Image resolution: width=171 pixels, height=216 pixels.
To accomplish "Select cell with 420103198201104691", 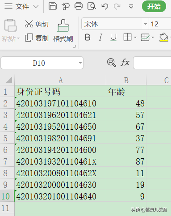I will click(x=60, y=138).
